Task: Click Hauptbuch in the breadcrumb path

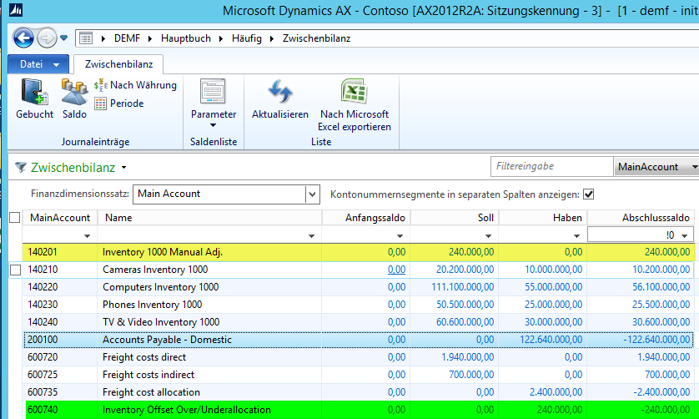Action: (x=189, y=38)
